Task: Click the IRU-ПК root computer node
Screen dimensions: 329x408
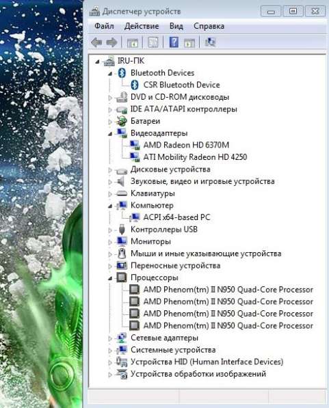Action: click(131, 61)
